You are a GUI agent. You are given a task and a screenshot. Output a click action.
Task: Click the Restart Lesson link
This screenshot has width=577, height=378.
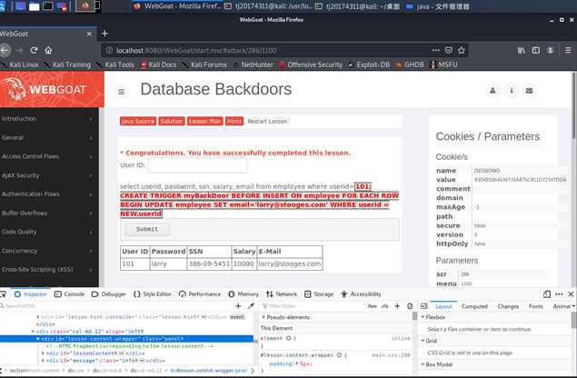point(267,121)
